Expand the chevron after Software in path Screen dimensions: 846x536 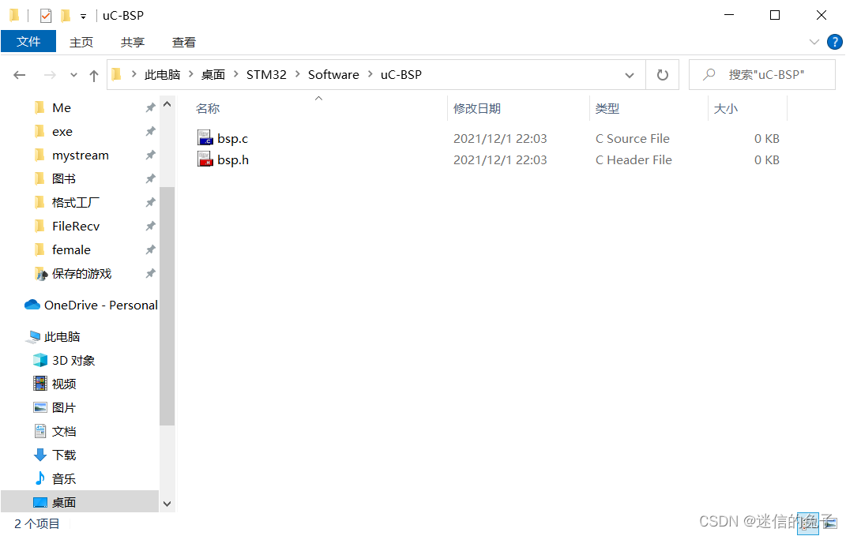click(x=370, y=74)
